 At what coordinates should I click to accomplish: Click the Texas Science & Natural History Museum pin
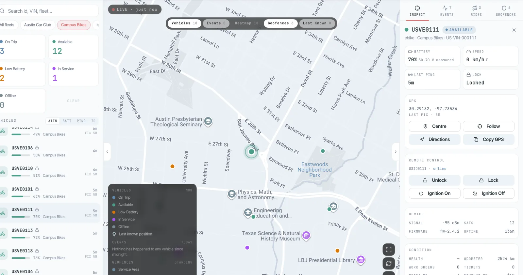(306, 235)
